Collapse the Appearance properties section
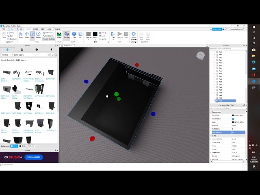This screenshot has height=195, width=260. point(211,112)
